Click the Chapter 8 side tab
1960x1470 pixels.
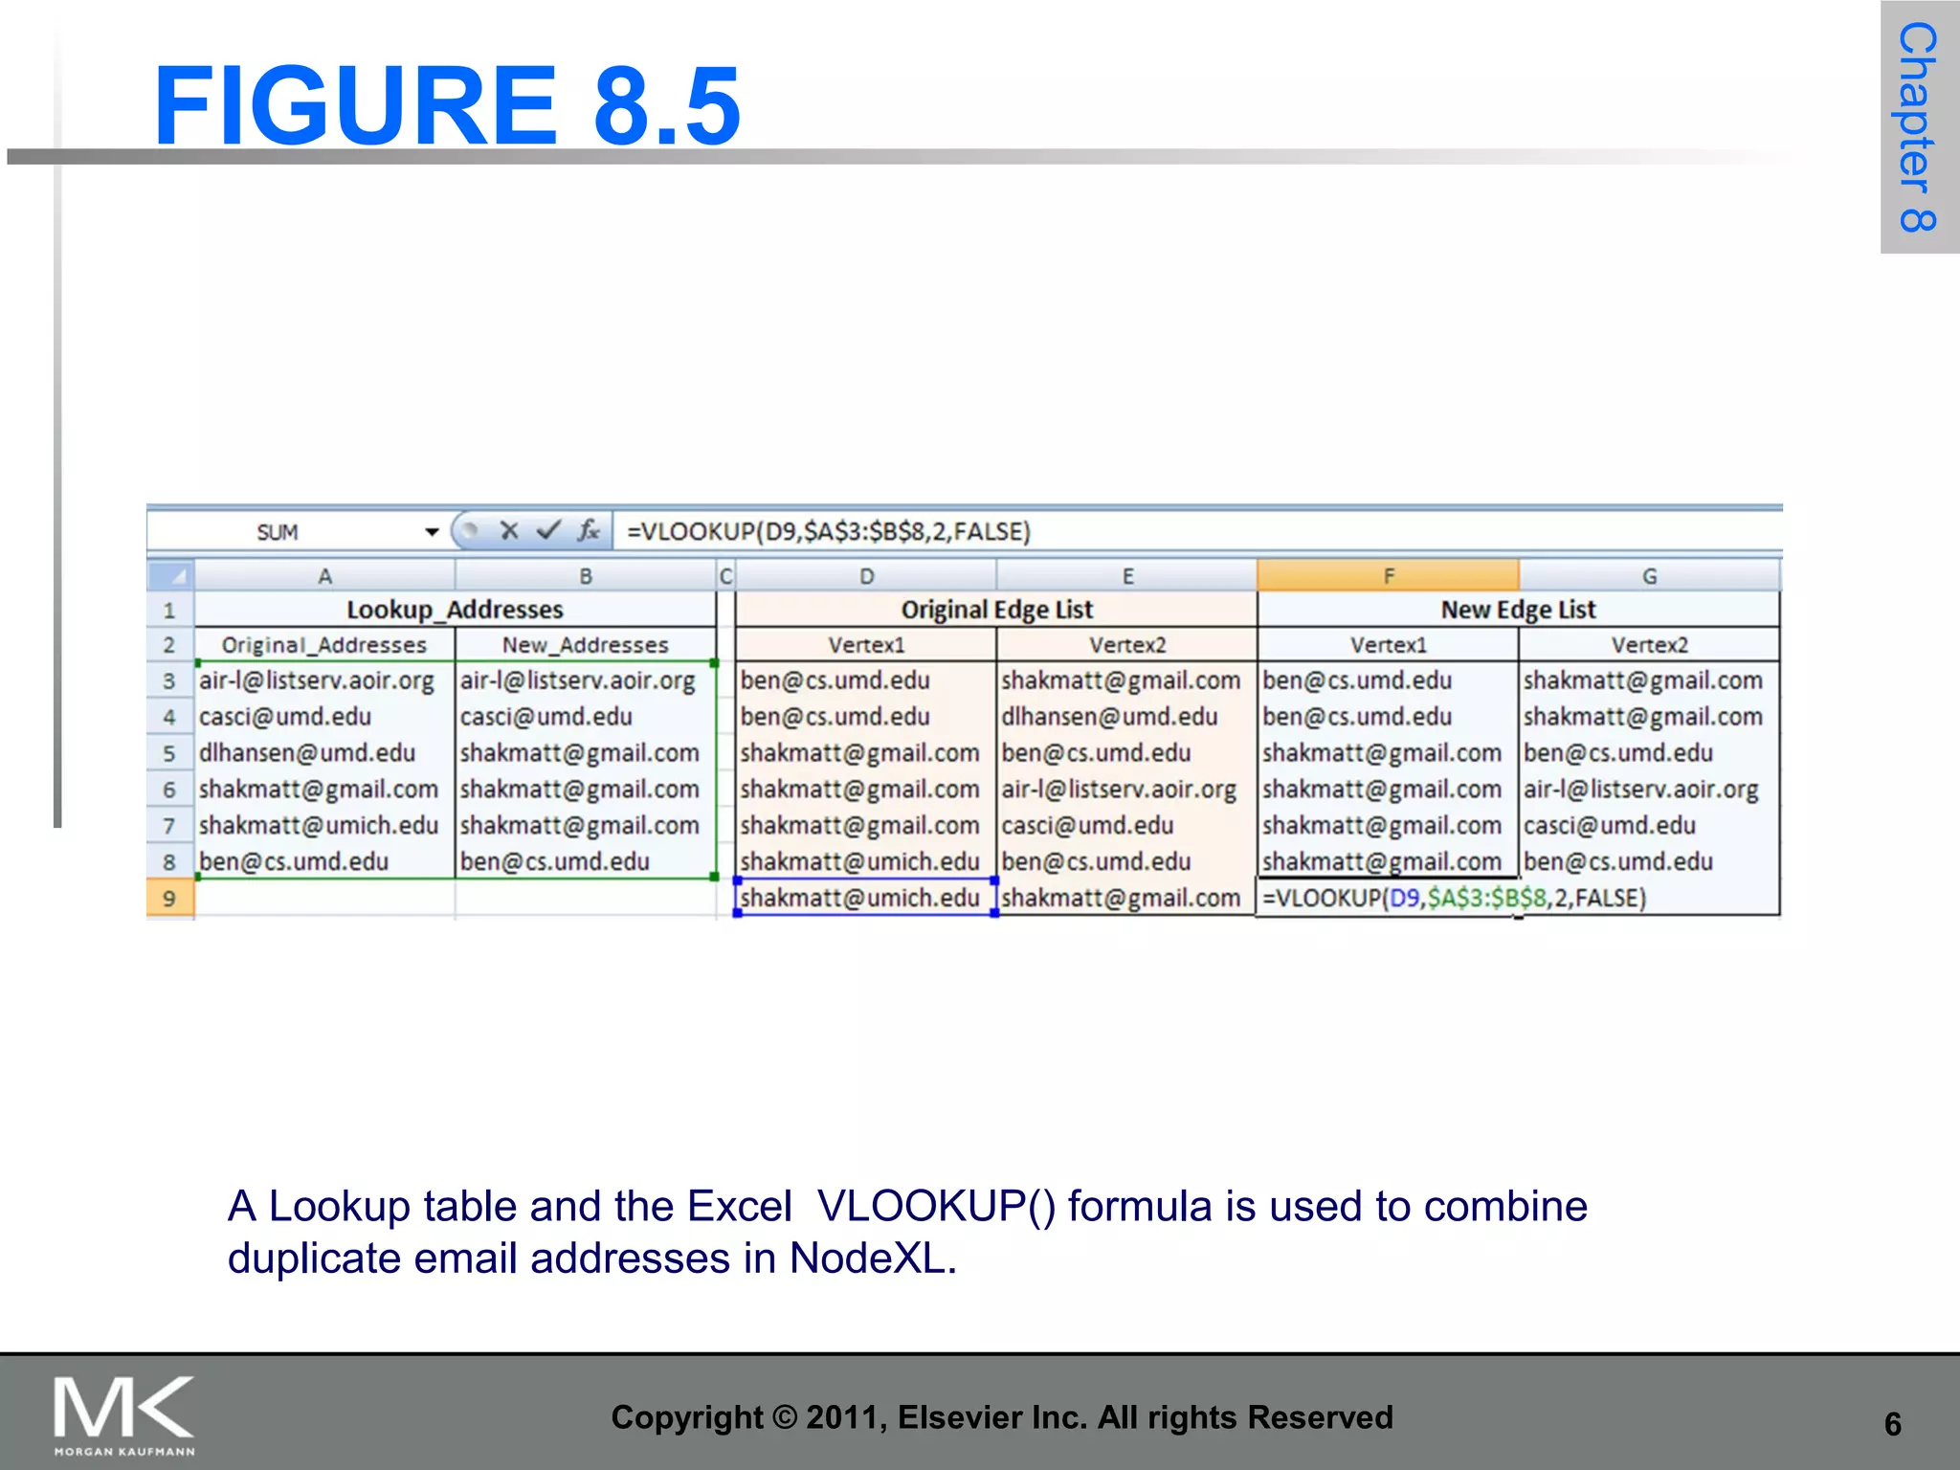[x=1919, y=127]
